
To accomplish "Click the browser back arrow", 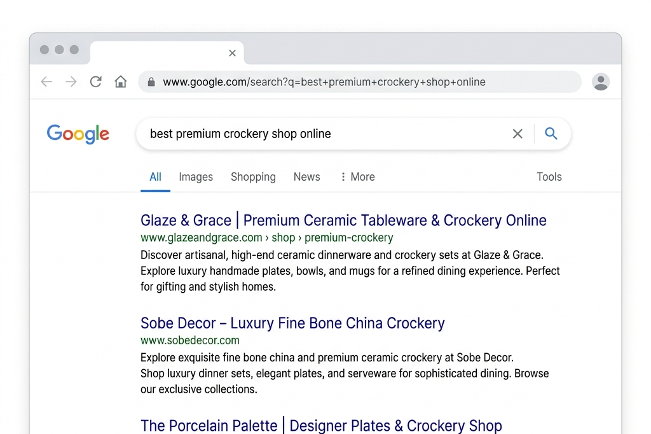I will pos(46,81).
